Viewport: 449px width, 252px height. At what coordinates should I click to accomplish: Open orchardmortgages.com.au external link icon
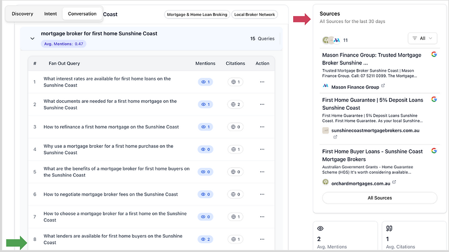coord(394,182)
